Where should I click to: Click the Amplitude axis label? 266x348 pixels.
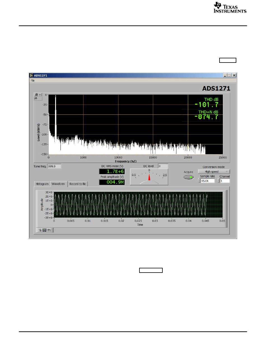[42, 204]
